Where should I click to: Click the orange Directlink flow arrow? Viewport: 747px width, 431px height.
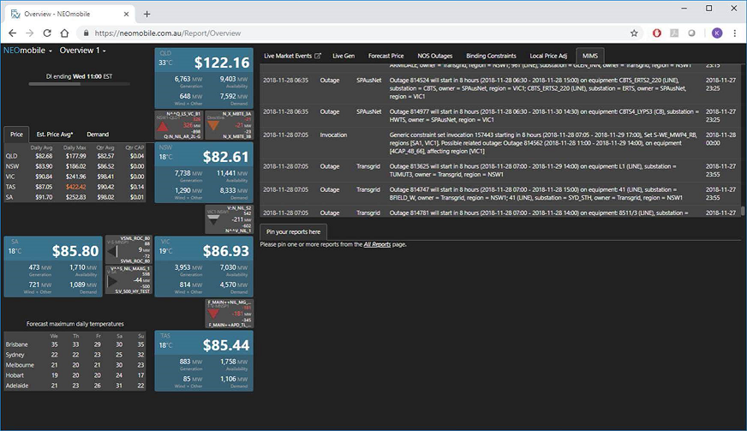point(214,125)
